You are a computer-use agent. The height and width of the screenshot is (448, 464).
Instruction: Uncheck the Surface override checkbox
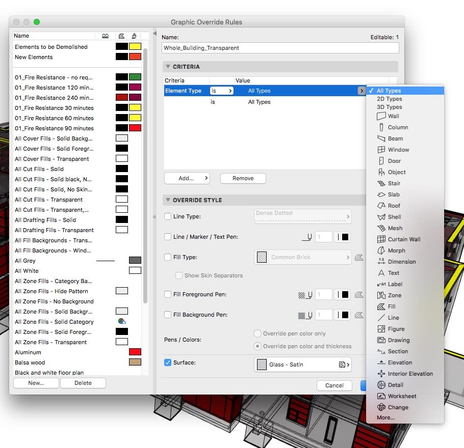coord(167,362)
